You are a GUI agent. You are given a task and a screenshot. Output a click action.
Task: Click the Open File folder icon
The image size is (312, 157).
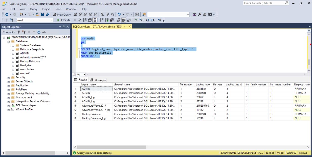coord(37,15)
